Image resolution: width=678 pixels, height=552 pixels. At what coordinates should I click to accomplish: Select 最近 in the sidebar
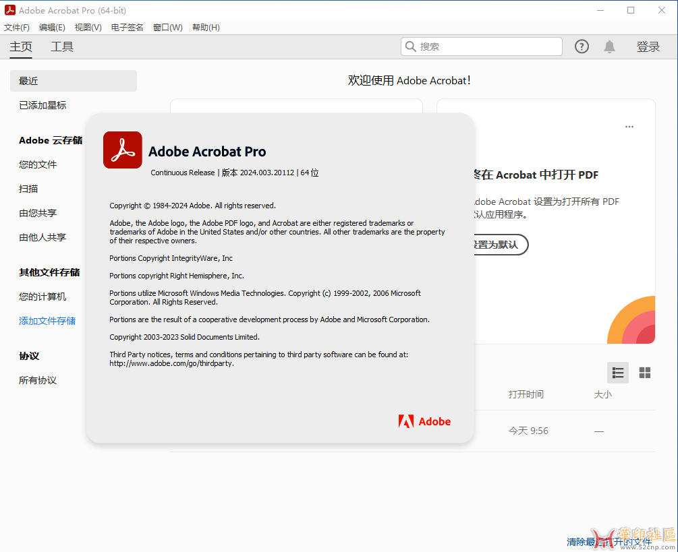pos(74,81)
